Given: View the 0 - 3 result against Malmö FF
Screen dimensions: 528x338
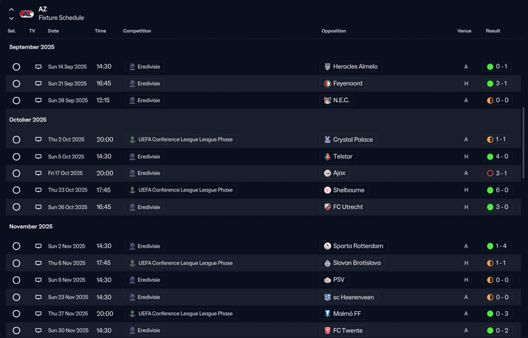Looking at the screenshot, I should pos(497,314).
